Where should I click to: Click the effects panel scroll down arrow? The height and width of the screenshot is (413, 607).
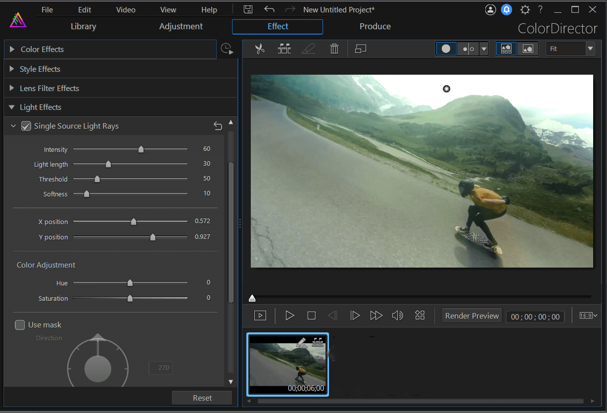tap(231, 382)
